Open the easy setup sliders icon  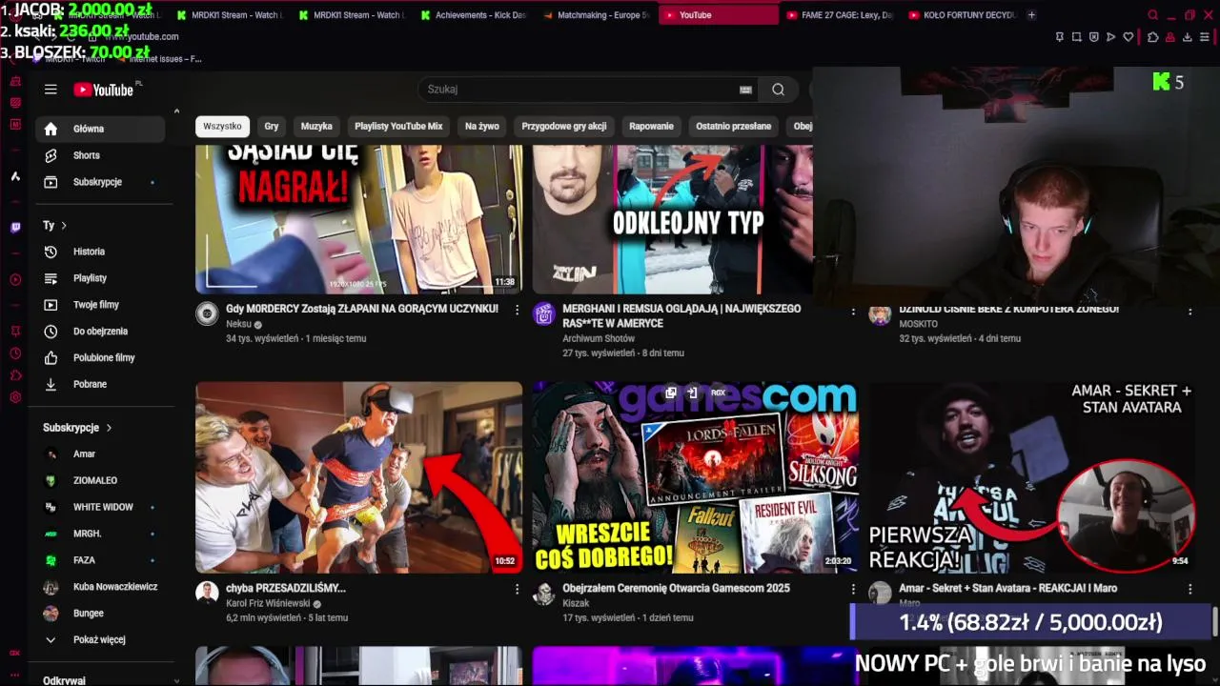click(x=1205, y=37)
